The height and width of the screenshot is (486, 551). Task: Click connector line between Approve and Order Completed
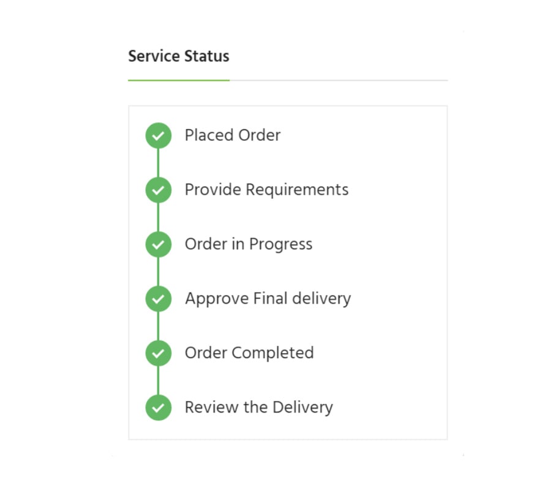[158, 326]
